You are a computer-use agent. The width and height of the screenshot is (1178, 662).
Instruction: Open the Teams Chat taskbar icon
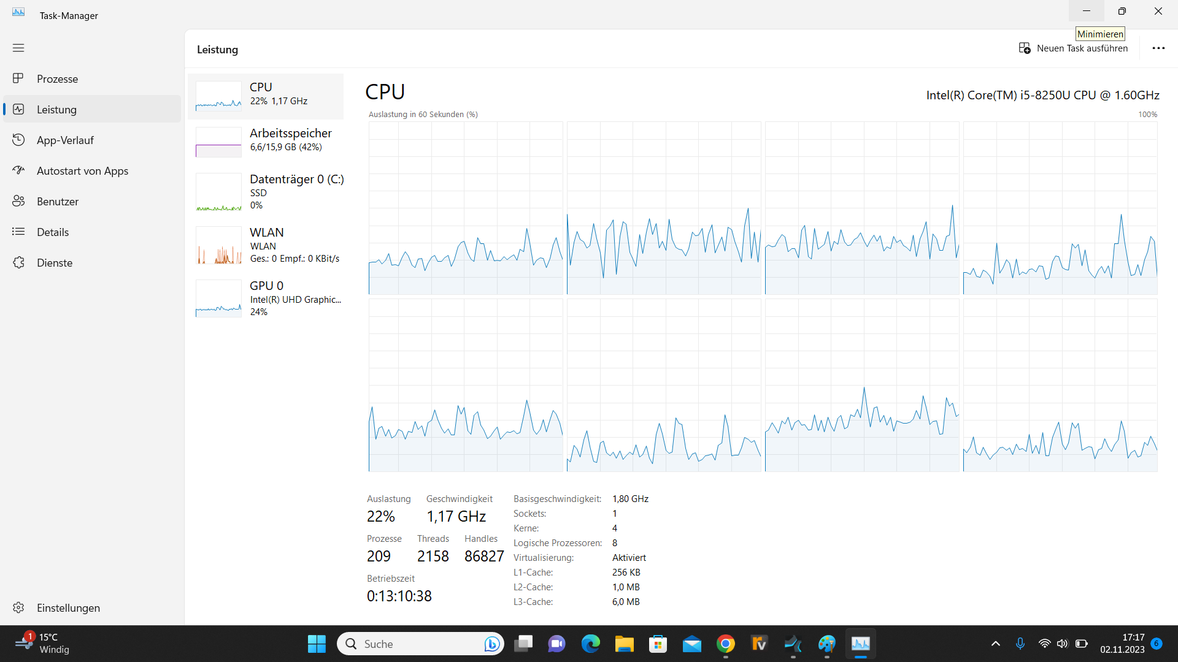(x=557, y=644)
